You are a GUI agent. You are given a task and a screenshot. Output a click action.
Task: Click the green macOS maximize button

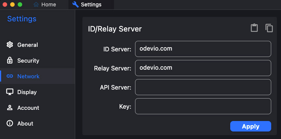(20, 4)
